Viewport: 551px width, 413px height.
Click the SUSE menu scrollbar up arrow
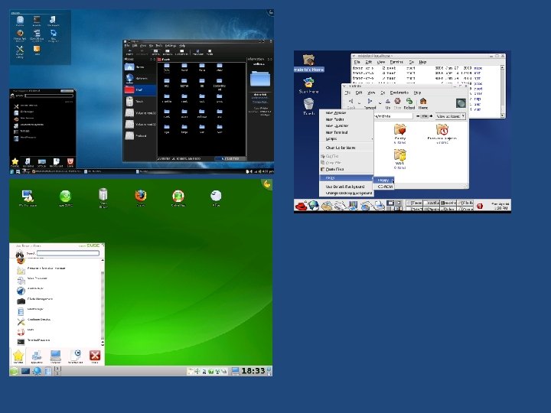tap(103, 260)
